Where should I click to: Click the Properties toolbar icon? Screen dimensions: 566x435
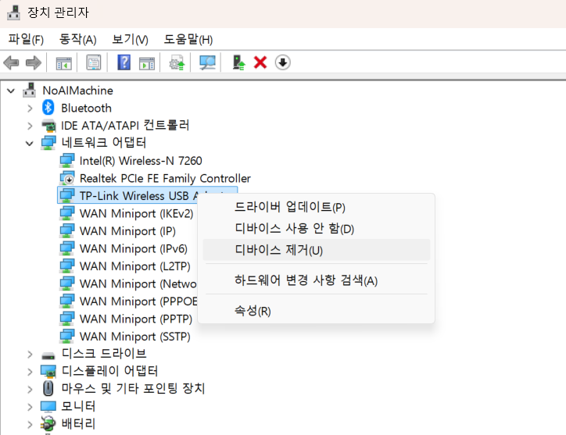pyautogui.click(x=94, y=62)
